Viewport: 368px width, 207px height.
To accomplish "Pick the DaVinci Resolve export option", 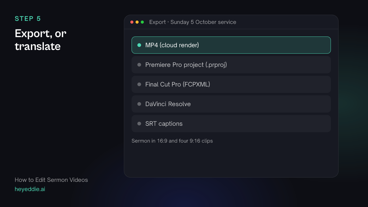I will click(x=231, y=104).
